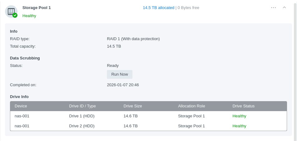Click the 14.5 TB allocated link
The height and width of the screenshot is (141, 297).
(158, 8)
